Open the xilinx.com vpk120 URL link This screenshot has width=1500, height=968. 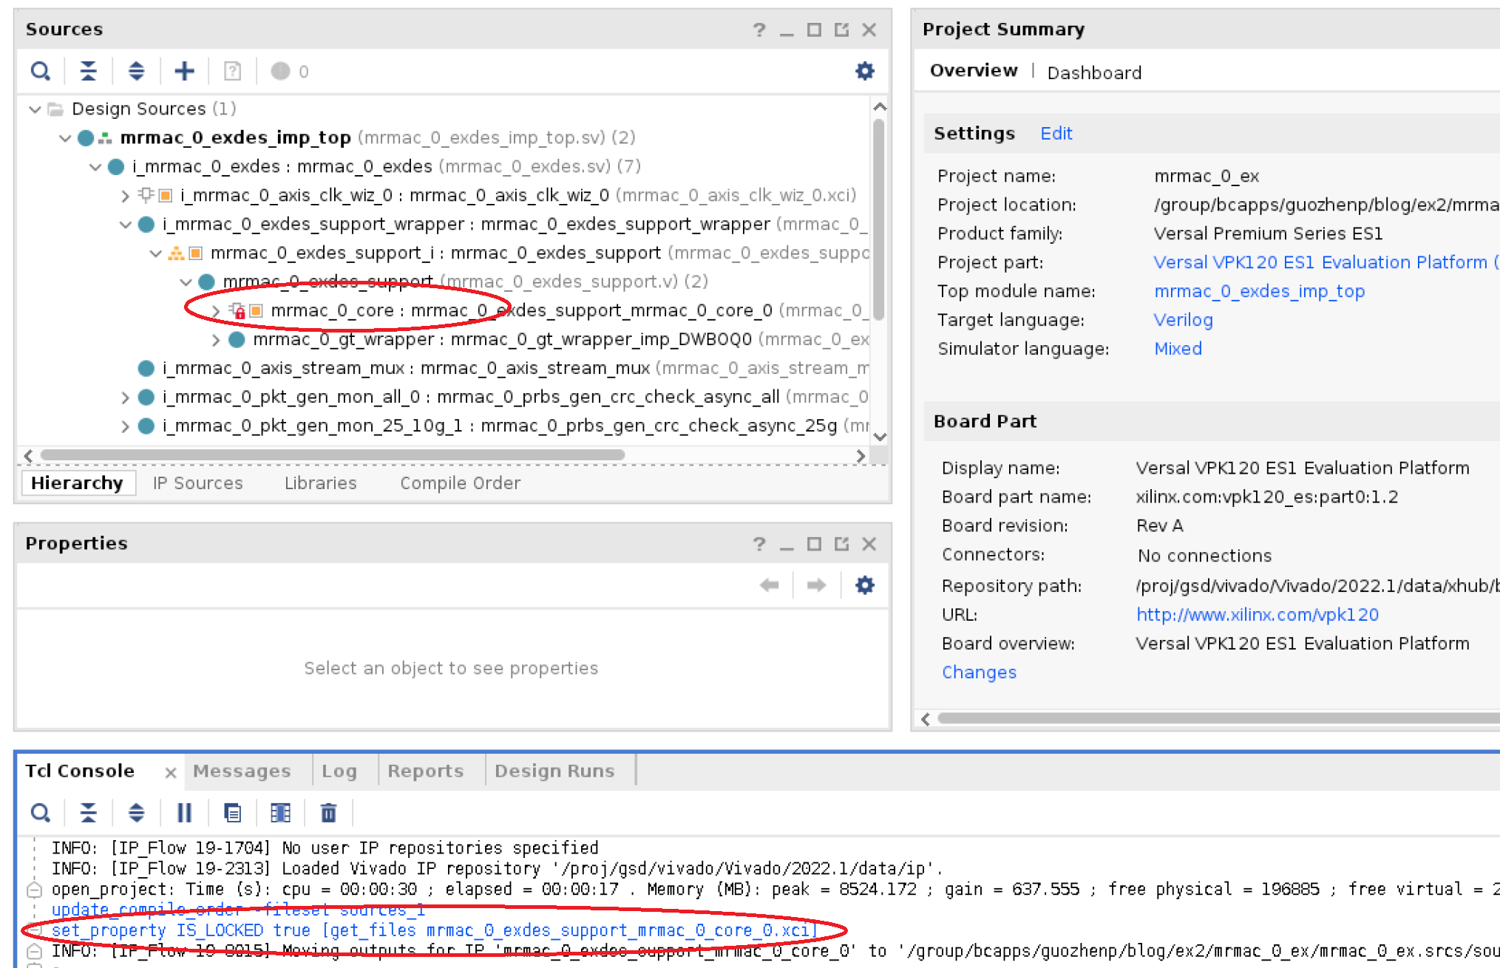[x=1257, y=615]
